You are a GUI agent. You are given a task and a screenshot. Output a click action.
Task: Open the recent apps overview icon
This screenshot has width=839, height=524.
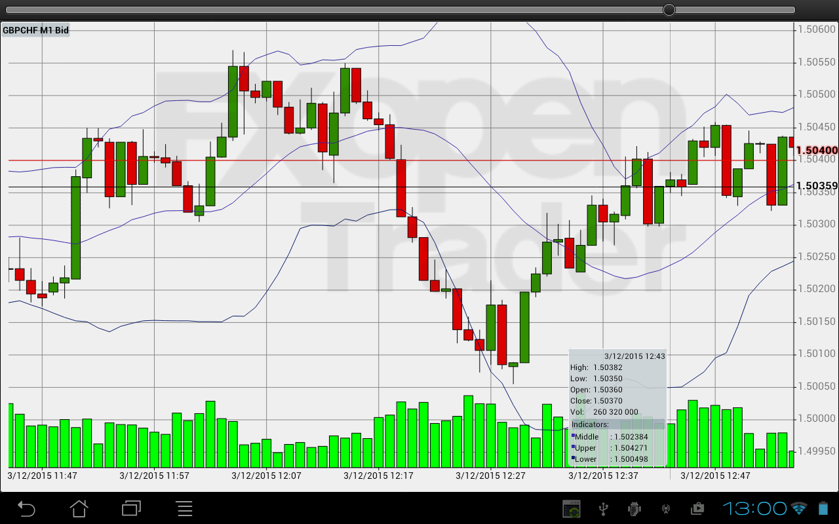coord(132,508)
